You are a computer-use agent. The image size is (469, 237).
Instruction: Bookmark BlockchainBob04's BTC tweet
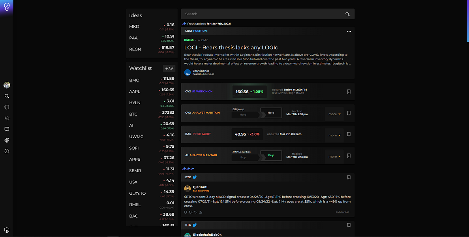[349, 225]
